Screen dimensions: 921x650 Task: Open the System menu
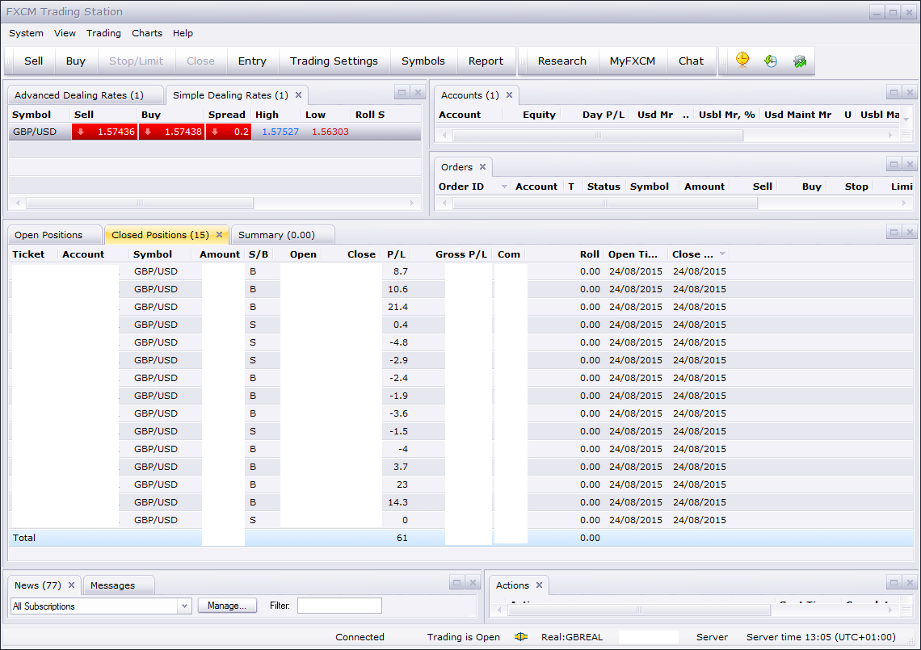(x=26, y=33)
